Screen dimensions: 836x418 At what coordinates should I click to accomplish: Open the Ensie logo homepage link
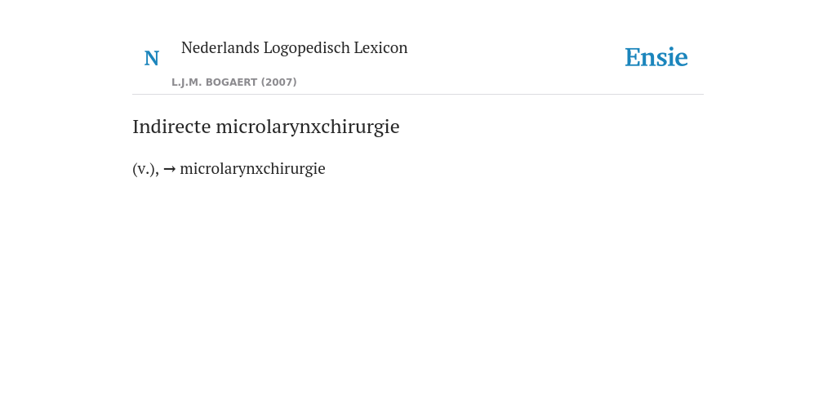(656, 57)
